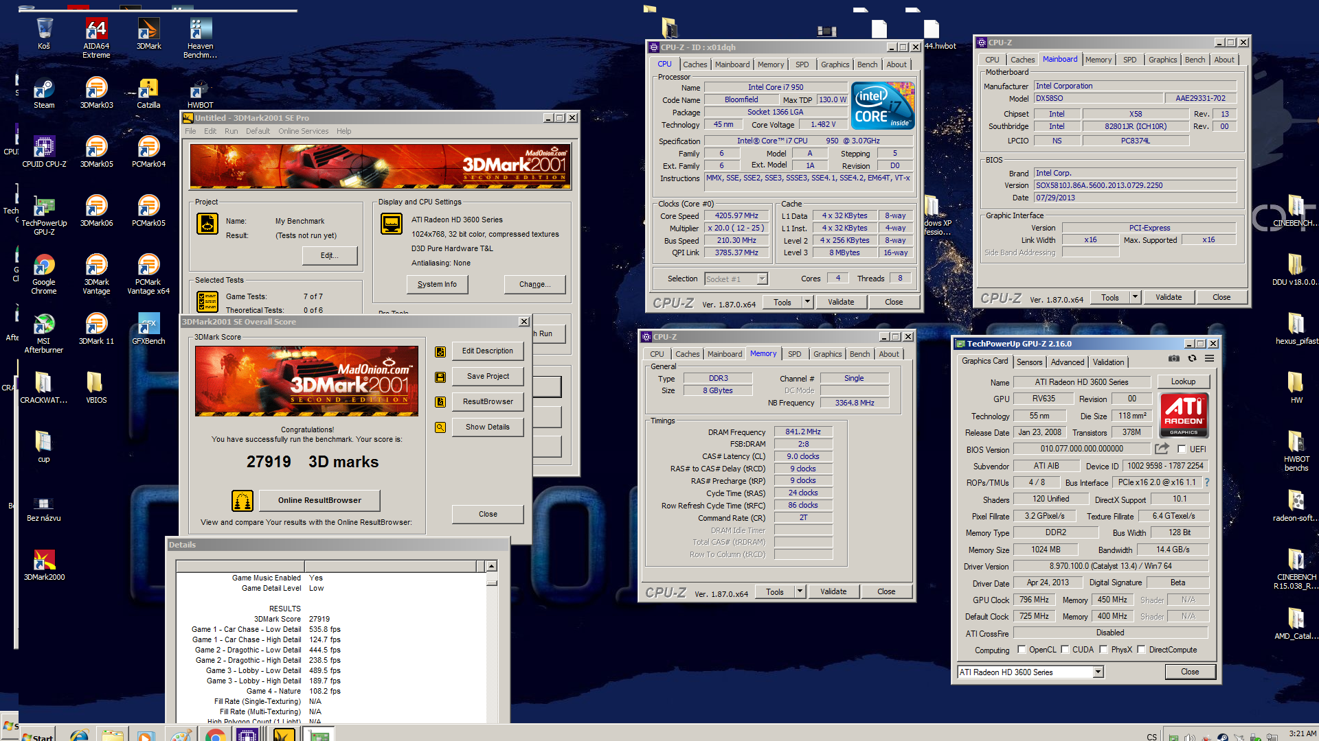The image size is (1319, 741).
Task: Click Internet Explorer taskbar icon
Action: point(79,736)
